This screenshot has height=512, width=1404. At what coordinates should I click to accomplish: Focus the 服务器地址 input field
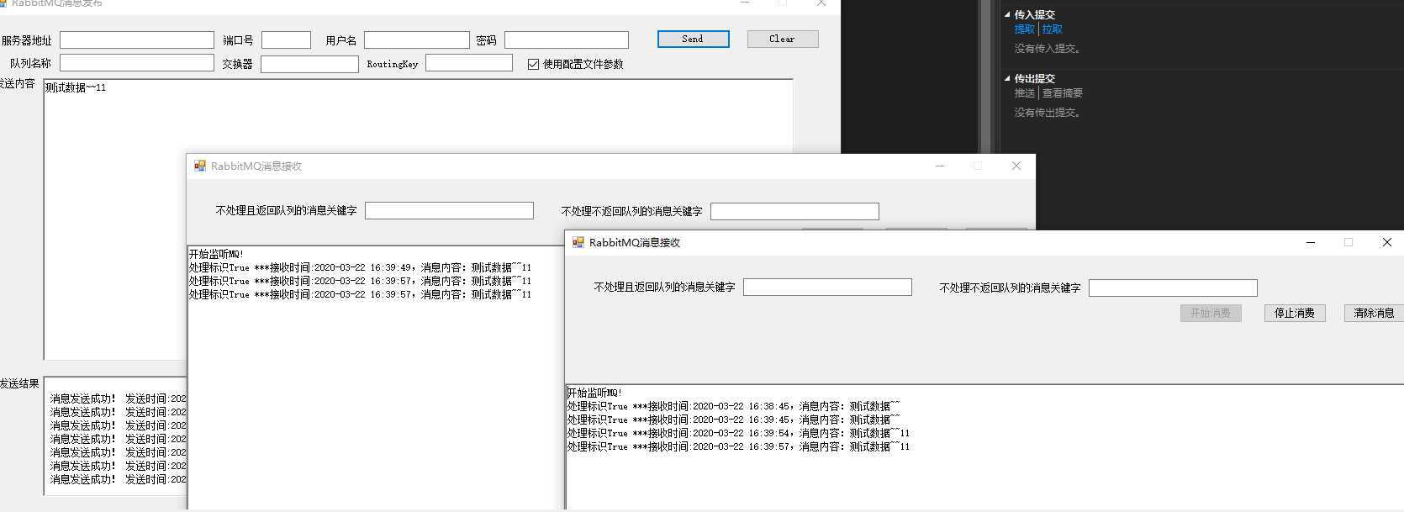coord(137,40)
